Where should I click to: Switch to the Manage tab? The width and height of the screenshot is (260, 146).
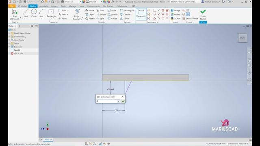pyautogui.click(x=73, y=6)
